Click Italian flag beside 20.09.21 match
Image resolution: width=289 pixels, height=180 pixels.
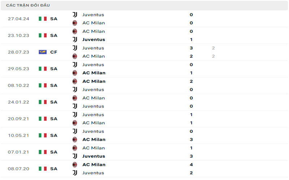(x=43, y=118)
